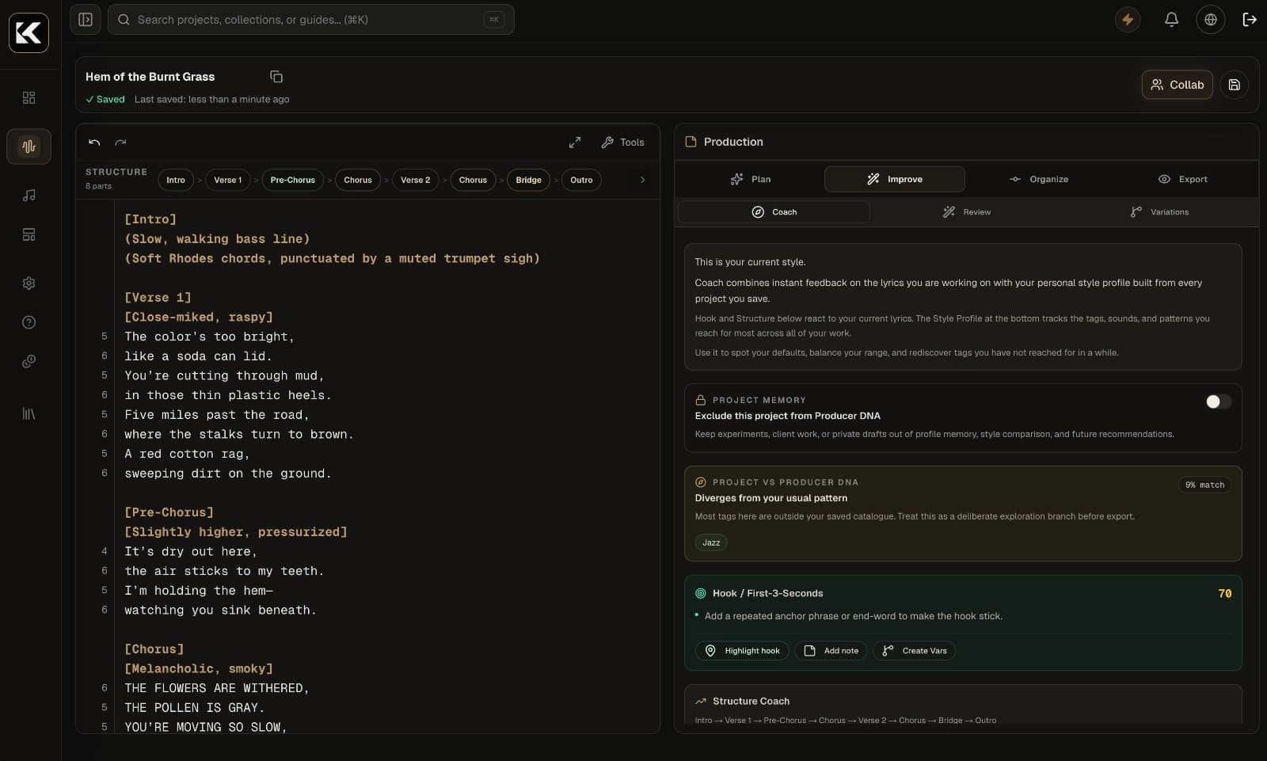Jump to the Verse 1 structure chip

(228, 180)
